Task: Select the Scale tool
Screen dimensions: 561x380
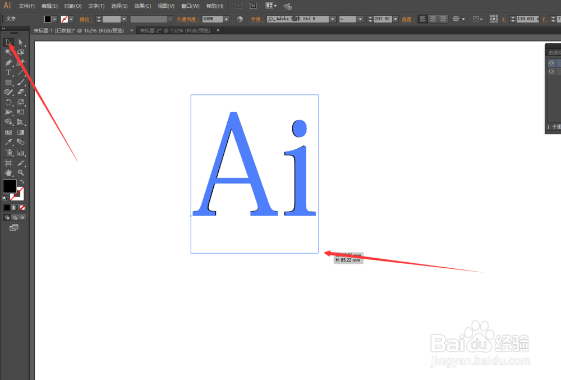Action: click(x=21, y=102)
